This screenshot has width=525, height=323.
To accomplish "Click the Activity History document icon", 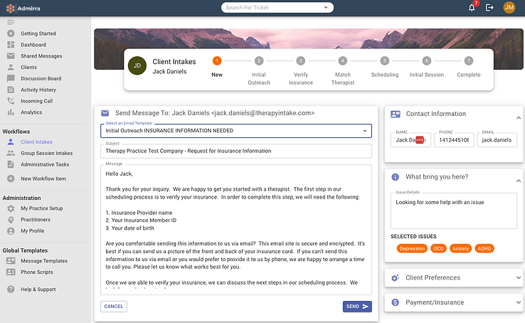I will (x=11, y=90).
